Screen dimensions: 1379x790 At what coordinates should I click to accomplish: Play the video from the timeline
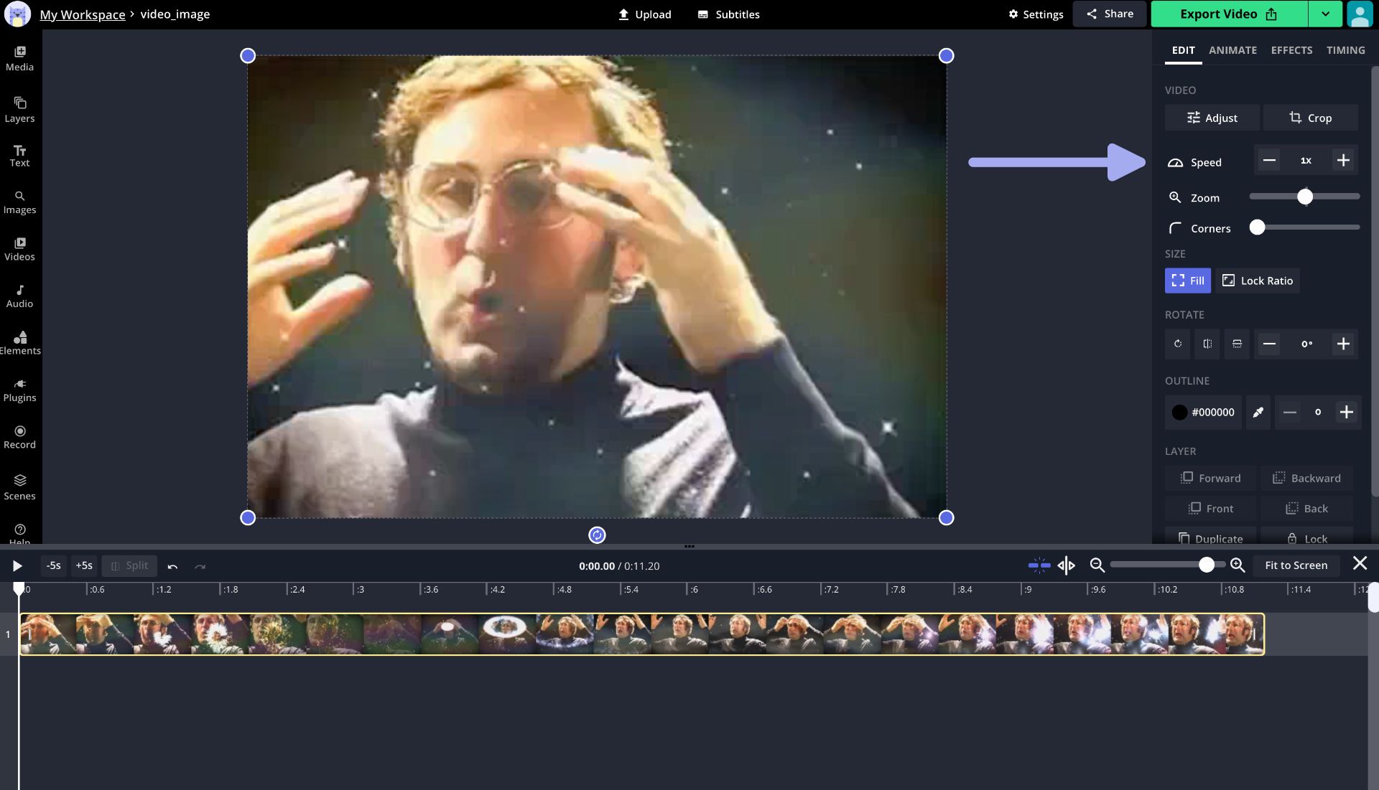(17, 566)
